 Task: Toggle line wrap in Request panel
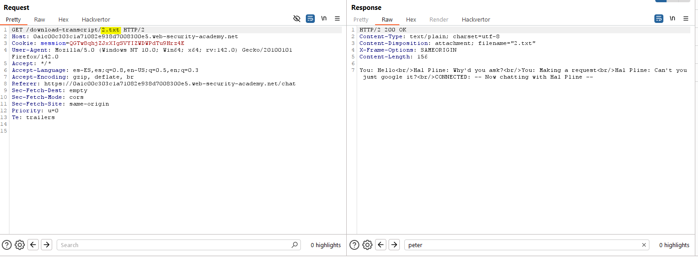click(x=310, y=18)
